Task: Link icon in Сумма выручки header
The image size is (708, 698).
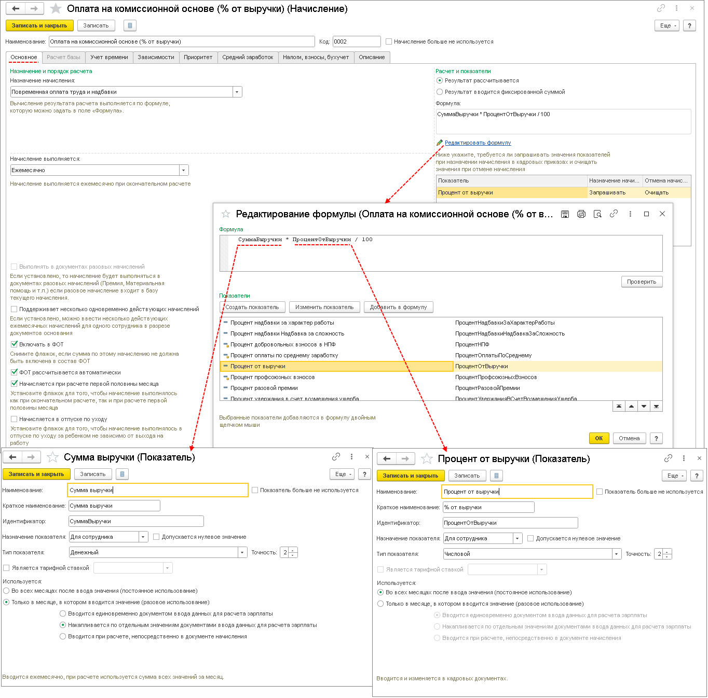Action: (336, 457)
